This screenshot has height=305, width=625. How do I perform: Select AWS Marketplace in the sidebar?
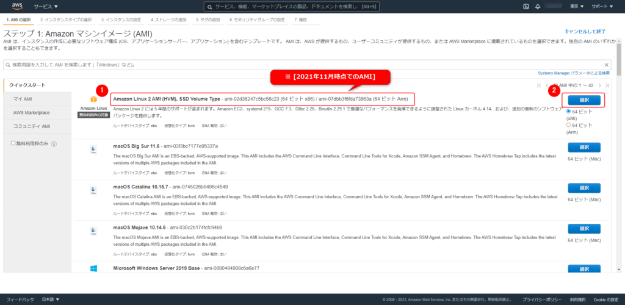click(37, 113)
